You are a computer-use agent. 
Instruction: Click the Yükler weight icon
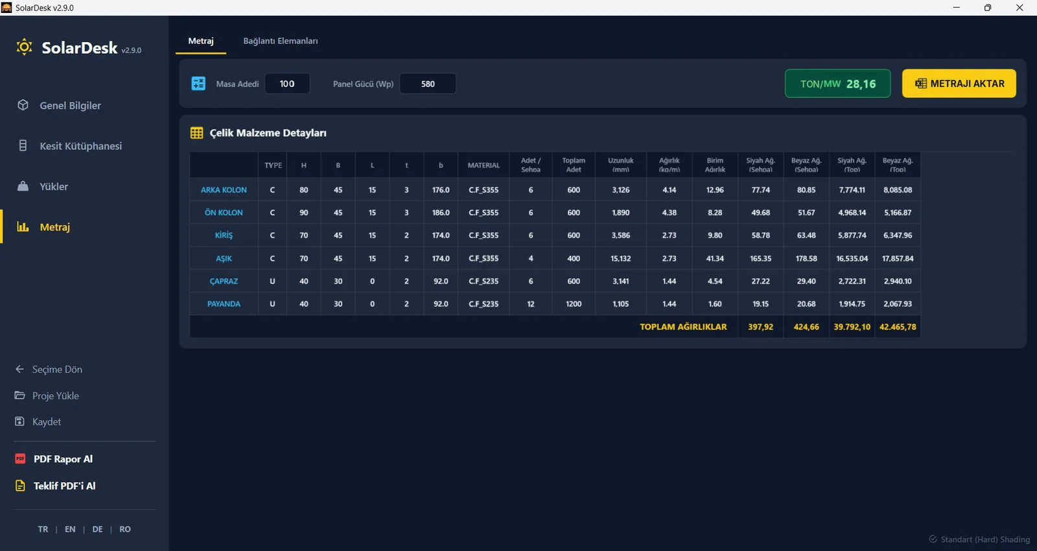pos(23,186)
